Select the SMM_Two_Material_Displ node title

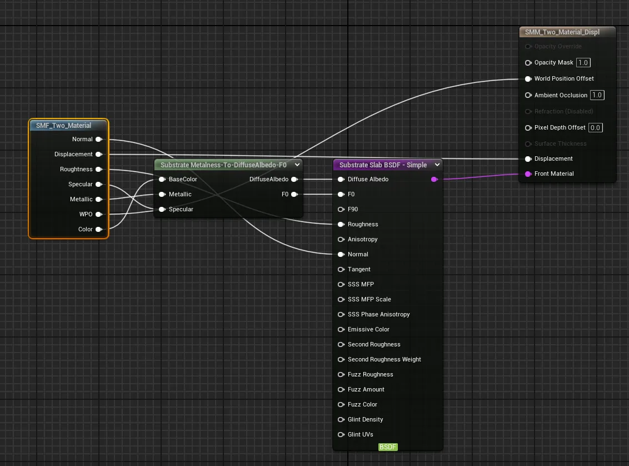(x=562, y=32)
